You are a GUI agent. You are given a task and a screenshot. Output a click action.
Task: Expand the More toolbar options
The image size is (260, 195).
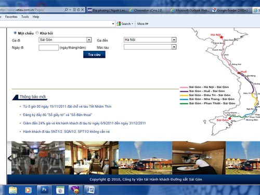[142, 24]
